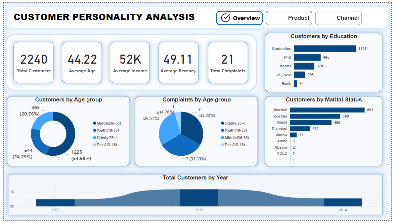Click the 'Customers by Education' chart title
This screenshot has height=223, width=395.
(x=324, y=36)
